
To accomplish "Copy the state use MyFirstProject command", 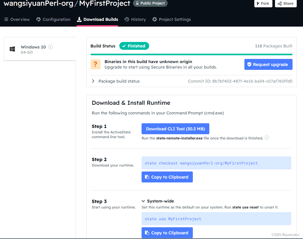I will coord(167,233).
